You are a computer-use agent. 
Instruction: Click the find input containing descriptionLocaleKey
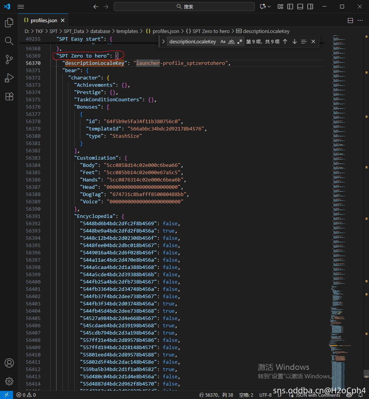pyautogui.click(x=193, y=42)
